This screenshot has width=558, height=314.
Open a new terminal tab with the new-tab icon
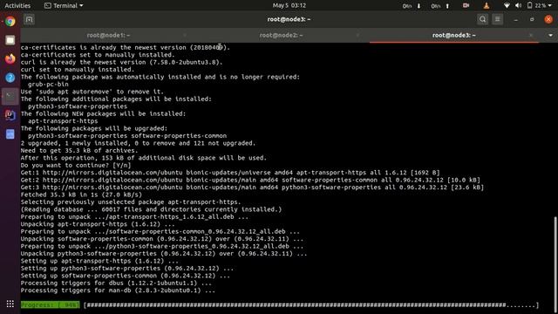29,19
